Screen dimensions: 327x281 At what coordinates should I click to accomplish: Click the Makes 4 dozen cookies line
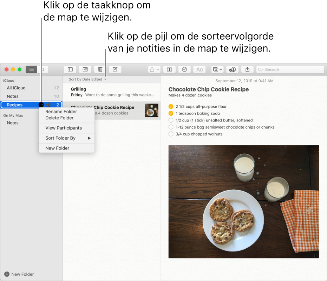pos(190,95)
